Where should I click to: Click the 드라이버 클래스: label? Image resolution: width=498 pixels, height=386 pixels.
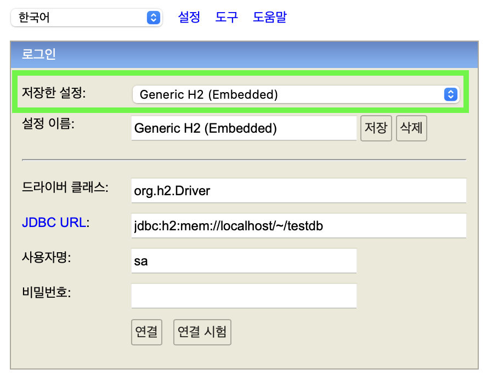65,188
